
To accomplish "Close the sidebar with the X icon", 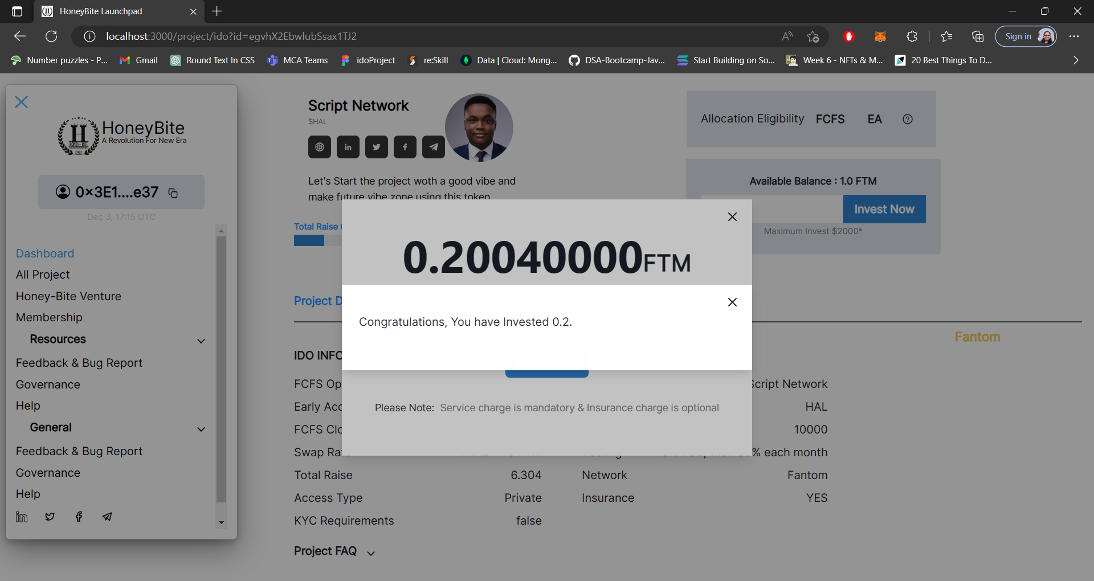I will pos(22,102).
